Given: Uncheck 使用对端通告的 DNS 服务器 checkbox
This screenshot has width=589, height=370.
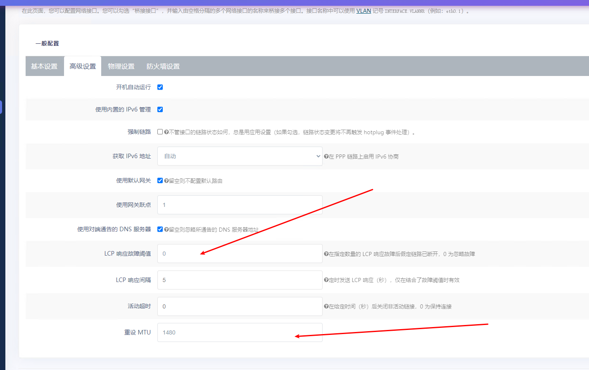Looking at the screenshot, I should [160, 229].
